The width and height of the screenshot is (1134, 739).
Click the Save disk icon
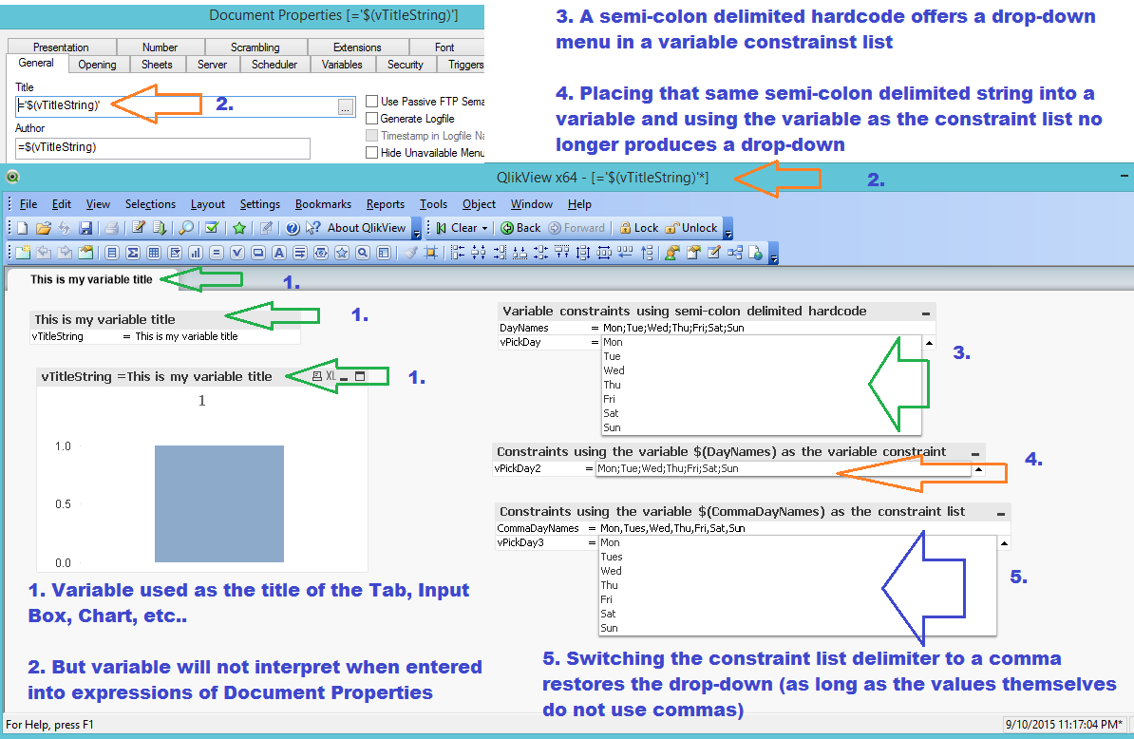click(x=85, y=229)
